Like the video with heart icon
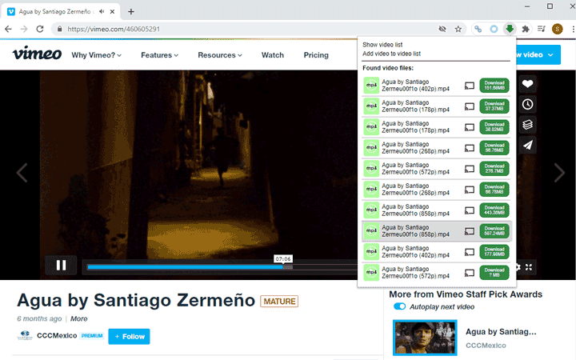576x360 pixels. (528, 84)
